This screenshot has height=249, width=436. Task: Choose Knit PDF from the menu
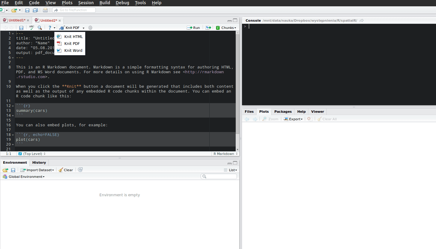coord(70,43)
